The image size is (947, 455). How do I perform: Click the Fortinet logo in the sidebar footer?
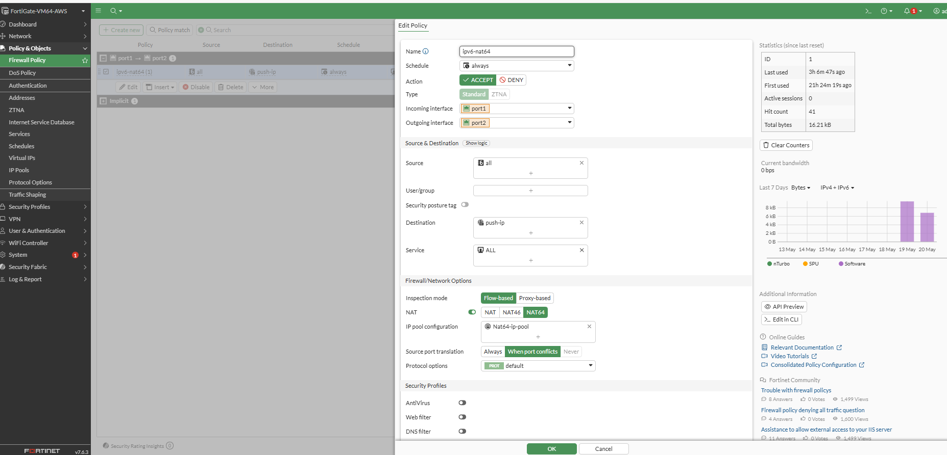click(x=42, y=451)
